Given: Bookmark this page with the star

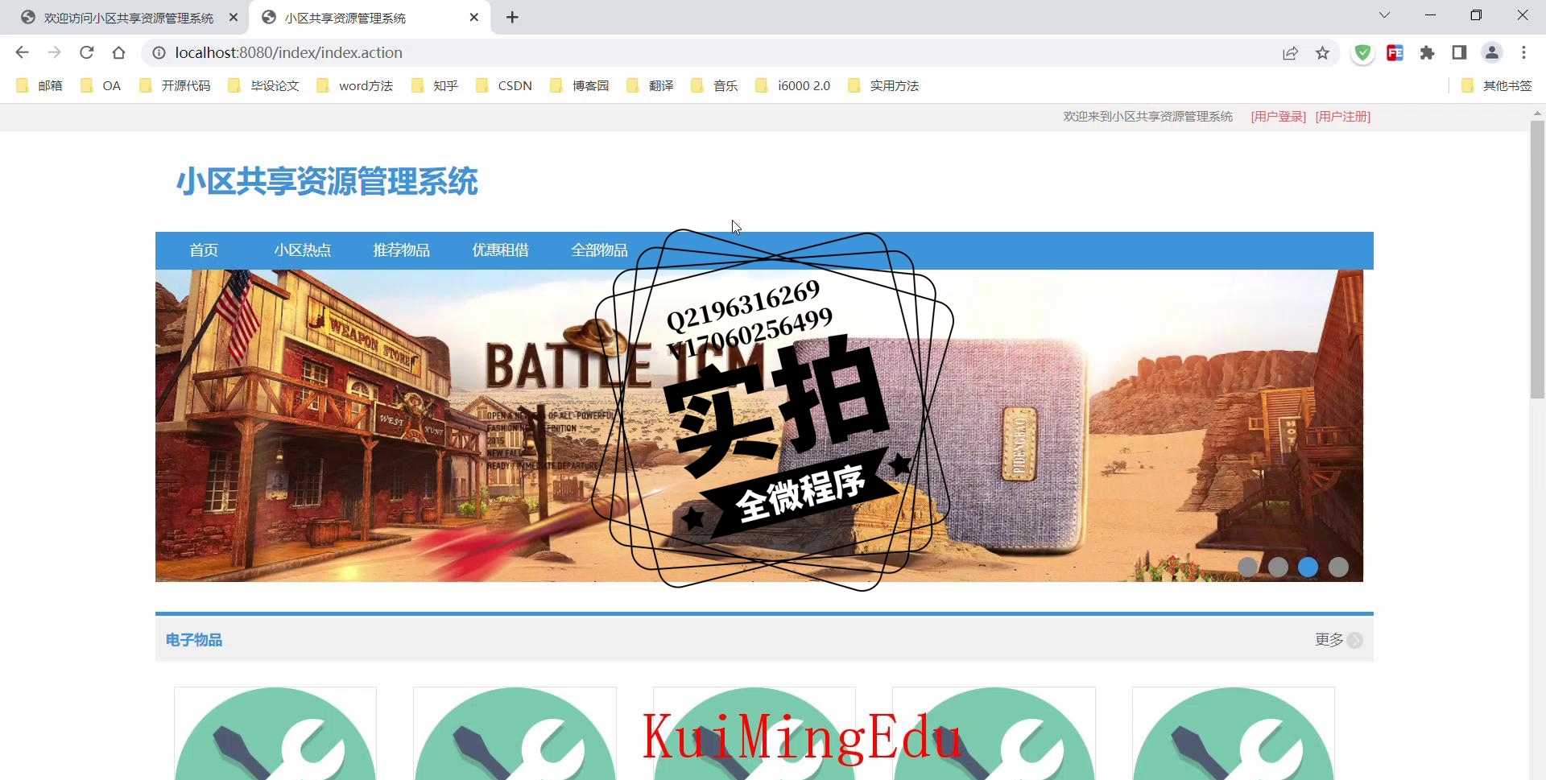Looking at the screenshot, I should point(1322,52).
